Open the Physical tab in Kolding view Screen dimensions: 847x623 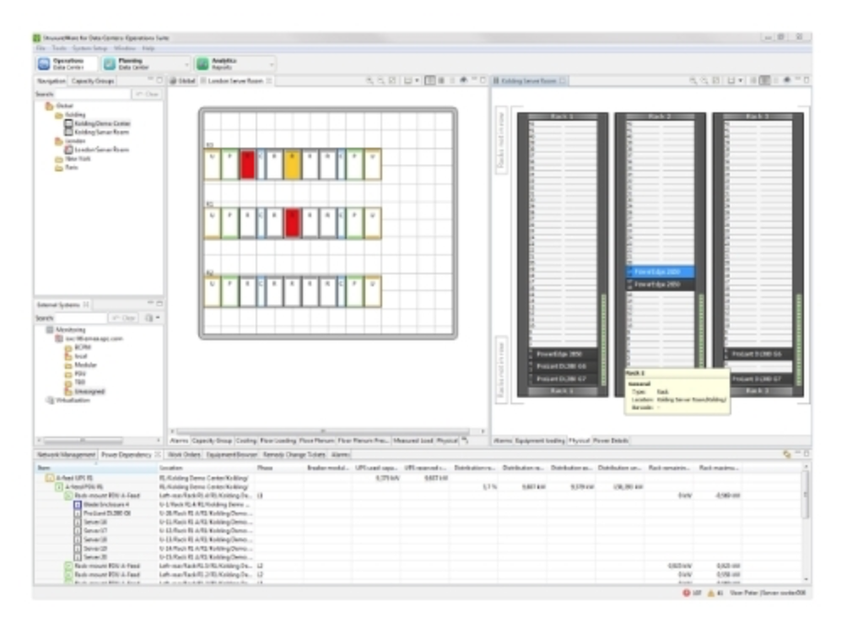(x=579, y=441)
